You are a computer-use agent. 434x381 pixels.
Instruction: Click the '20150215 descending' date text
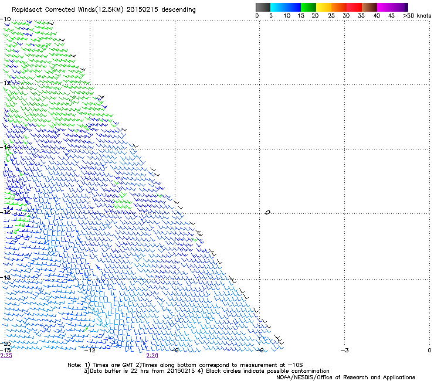161,10
